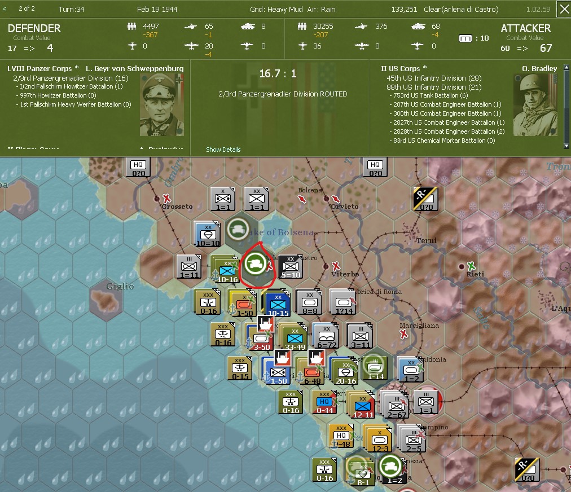Select the stacked 10-16 infantry counter
Image resolution: width=571 pixels, height=492 pixels.
click(226, 270)
